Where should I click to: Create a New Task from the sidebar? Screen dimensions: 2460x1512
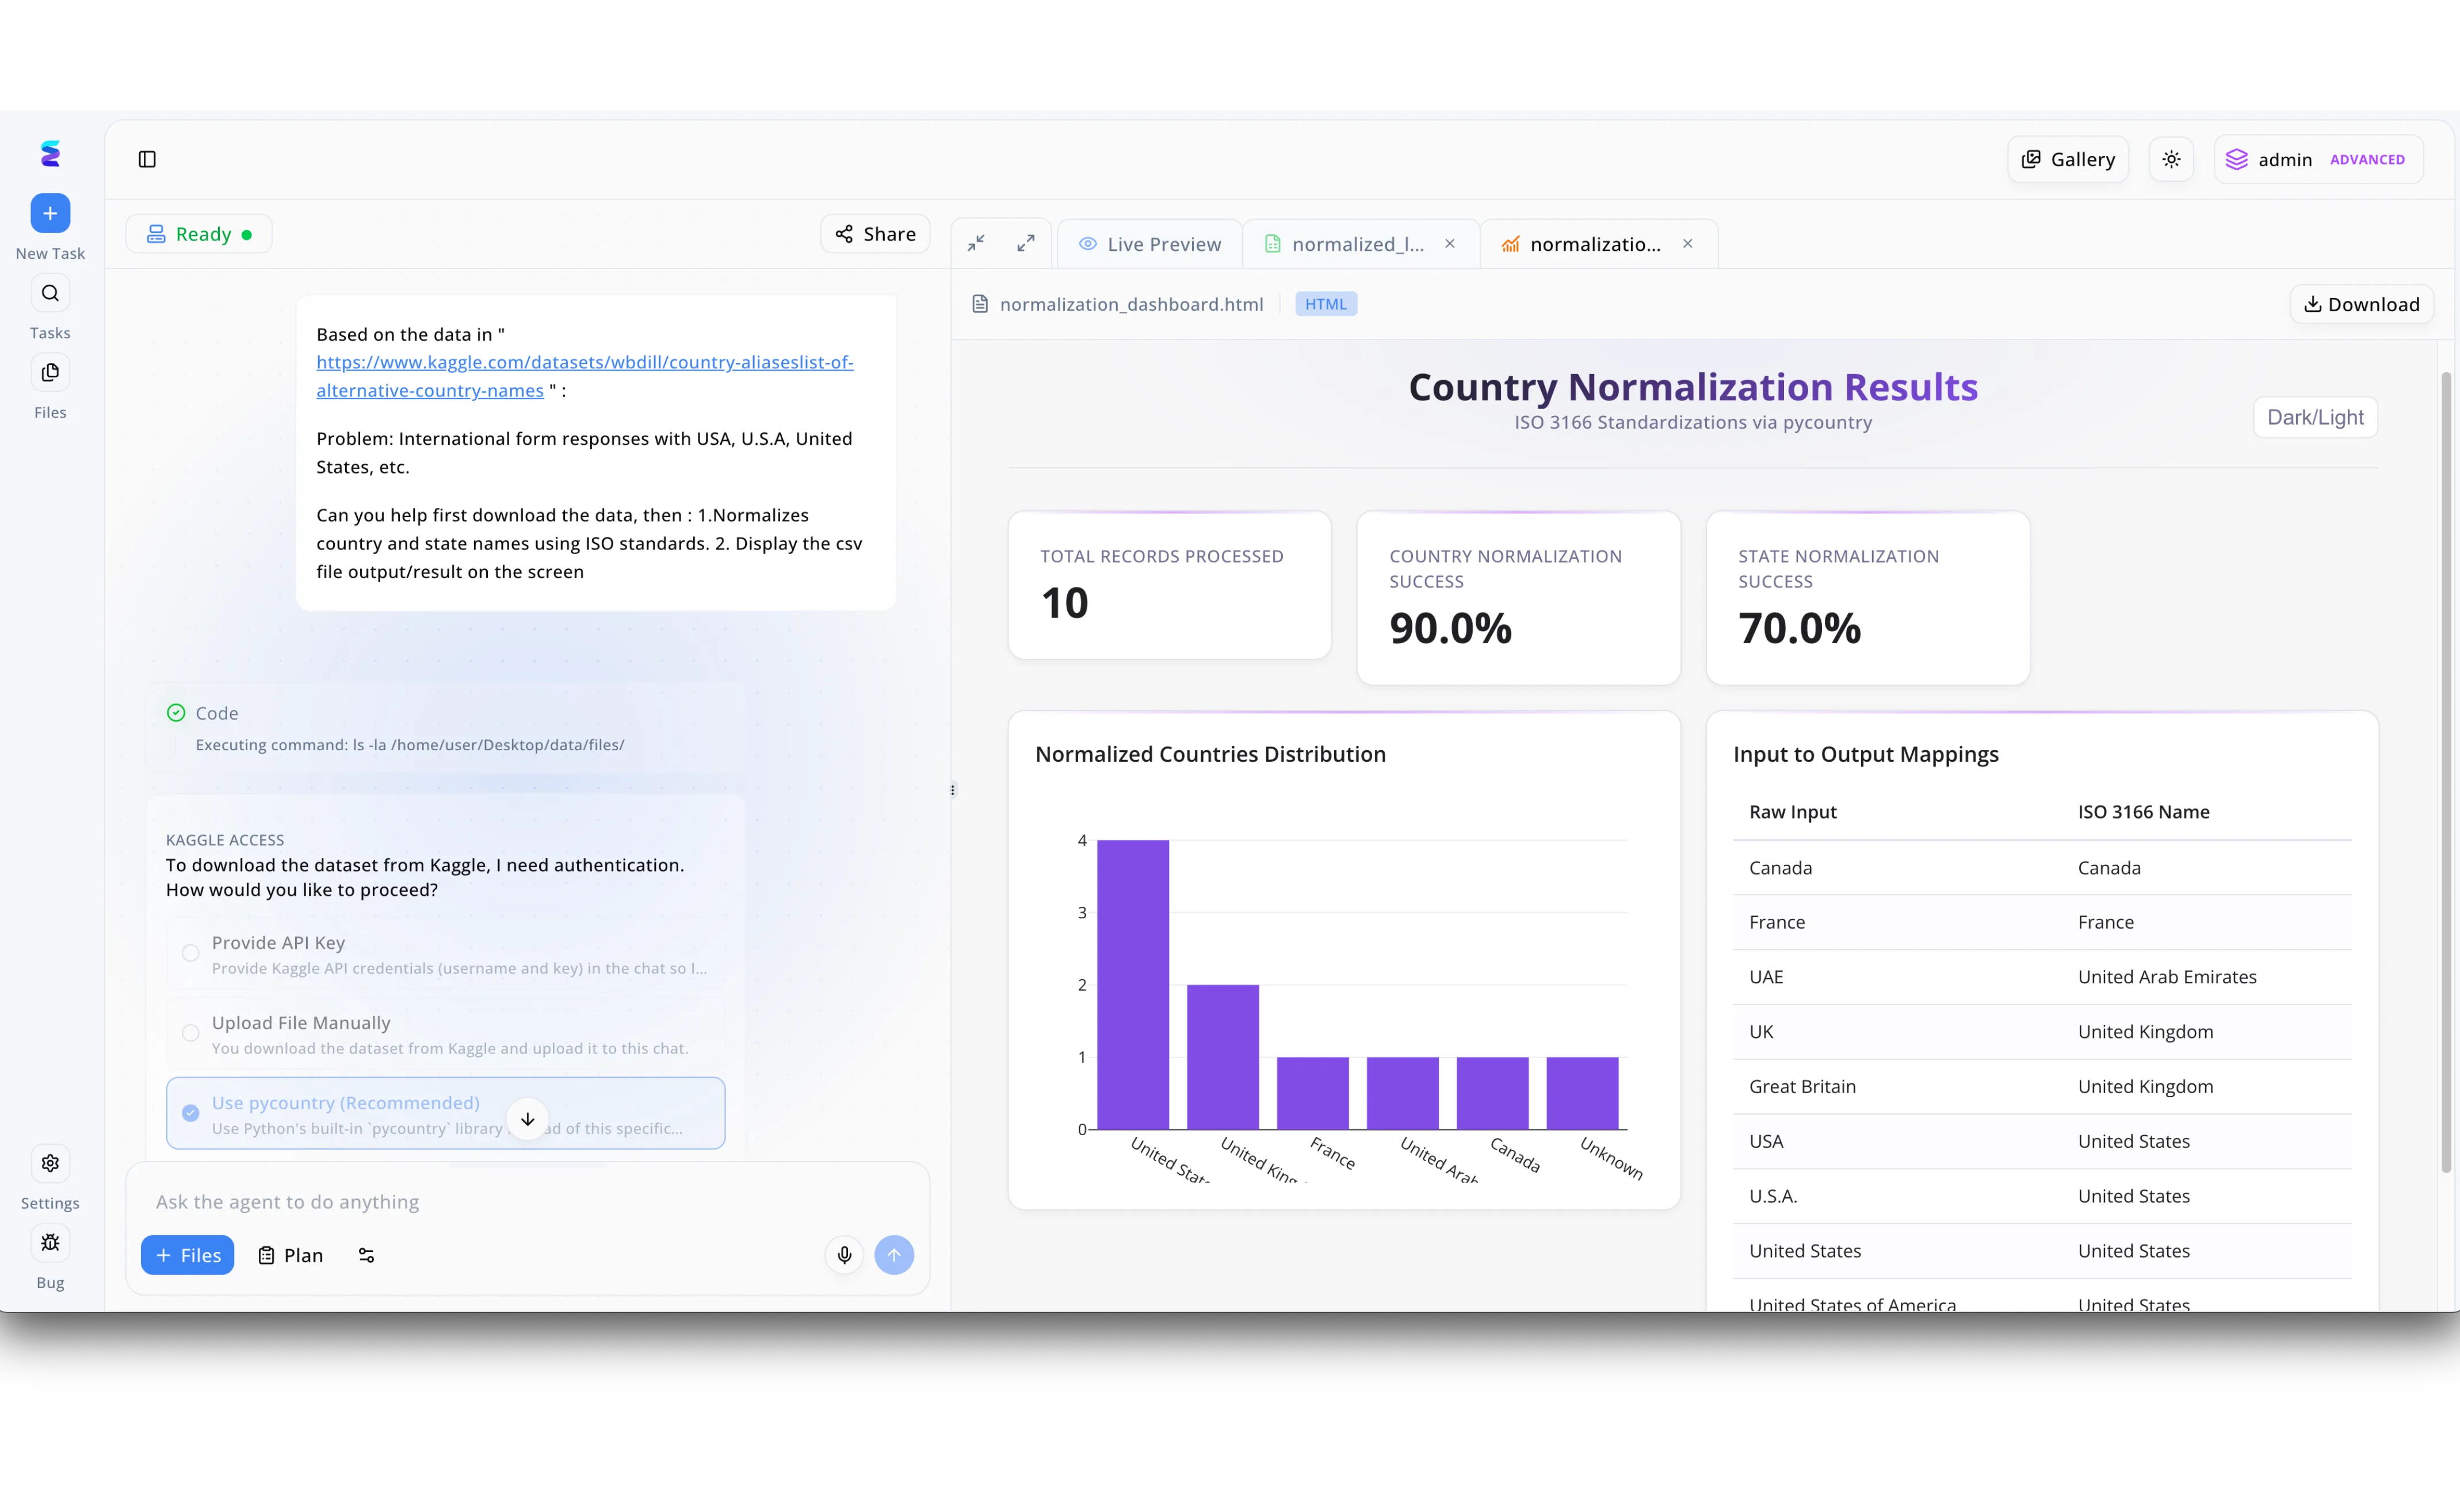50,213
